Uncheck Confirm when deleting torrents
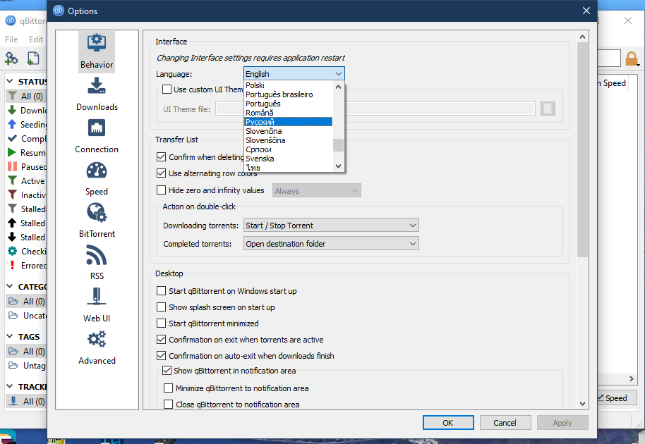The width and height of the screenshot is (645, 444). coord(162,156)
